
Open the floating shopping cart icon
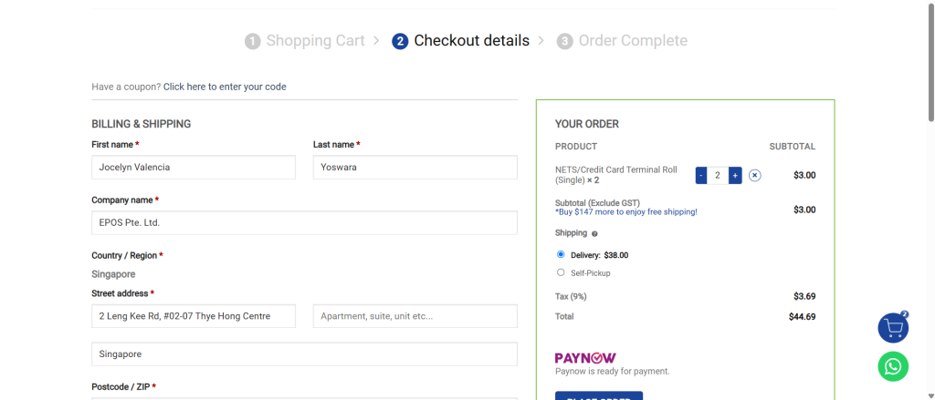pyautogui.click(x=893, y=328)
